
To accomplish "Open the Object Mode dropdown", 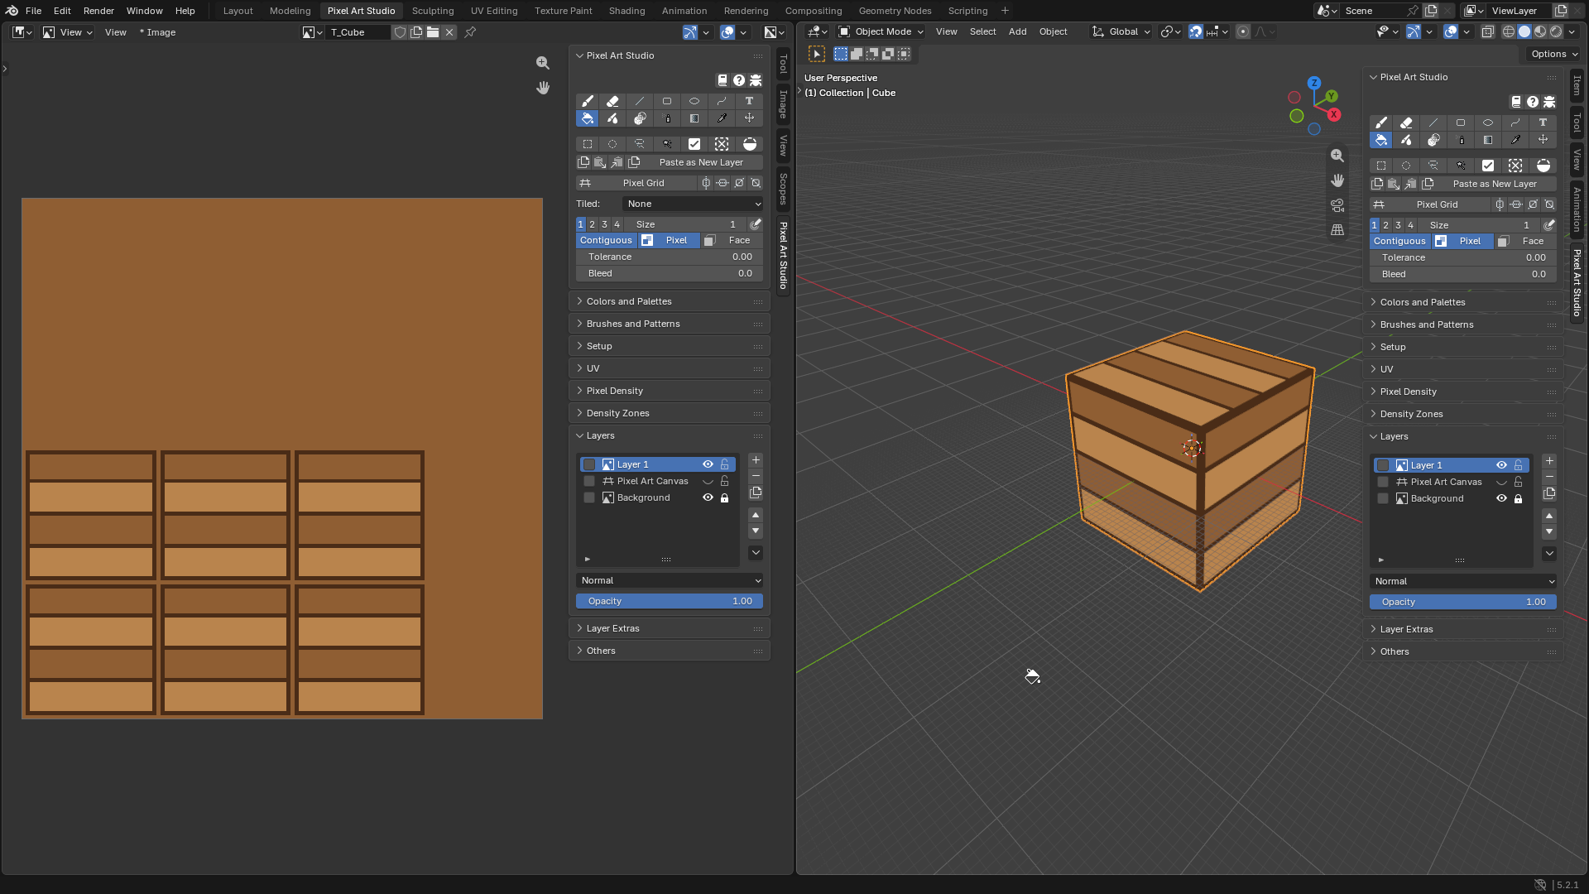I will coord(881,31).
